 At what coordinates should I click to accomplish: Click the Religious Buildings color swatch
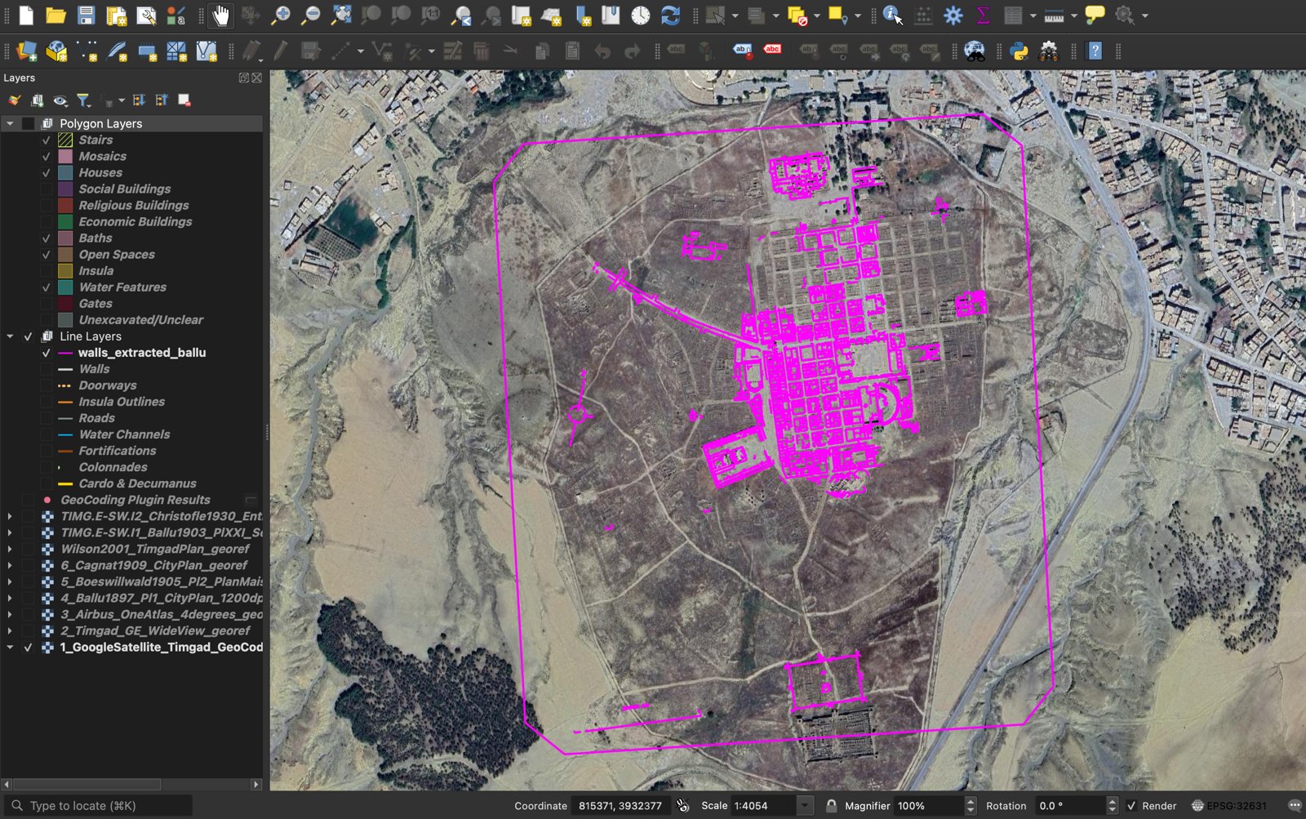pyautogui.click(x=65, y=206)
